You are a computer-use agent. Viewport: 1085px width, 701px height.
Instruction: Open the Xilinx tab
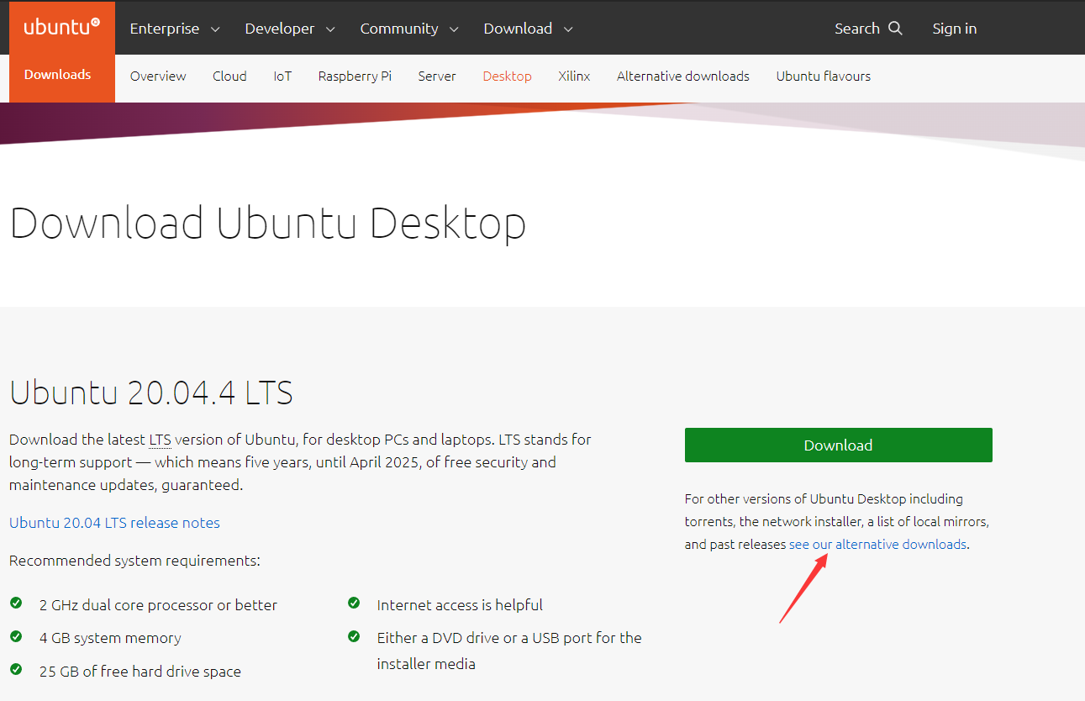574,76
